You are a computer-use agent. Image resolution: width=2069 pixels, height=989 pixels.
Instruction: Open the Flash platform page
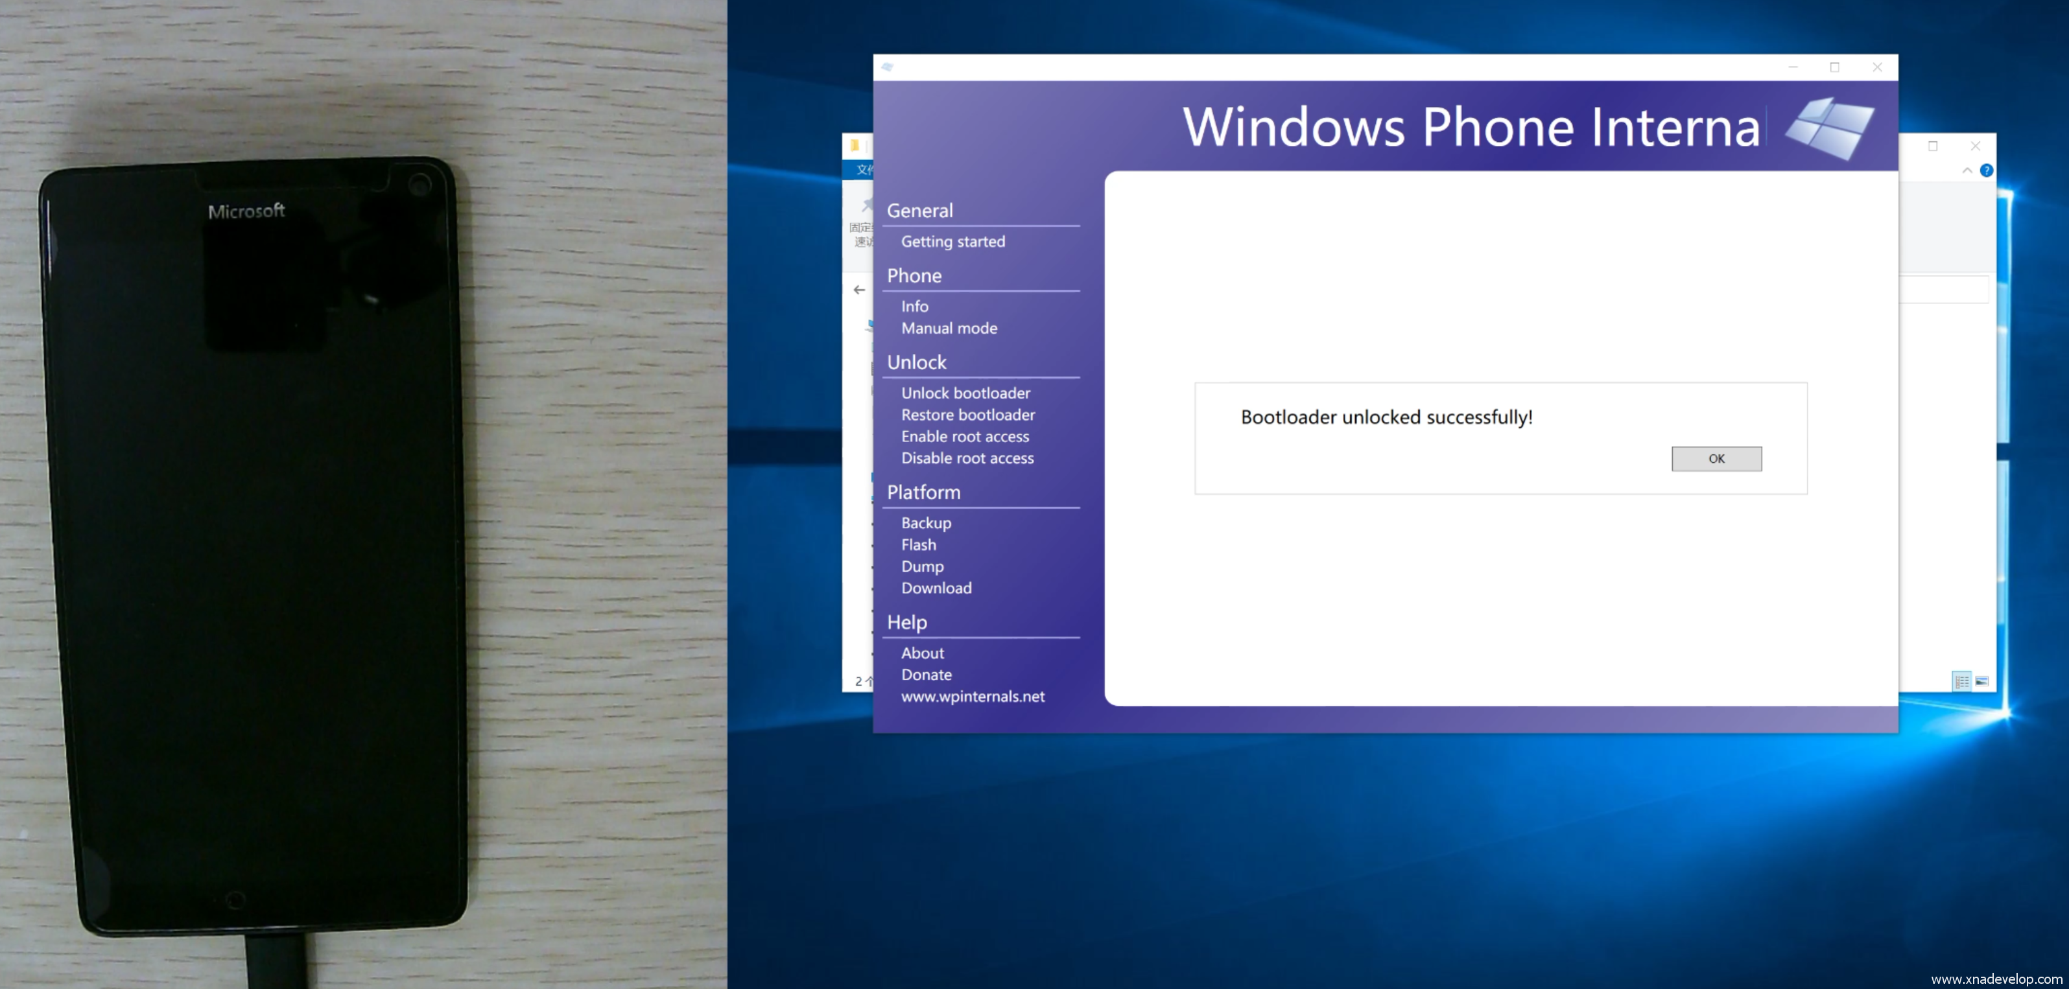tap(918, 545)
